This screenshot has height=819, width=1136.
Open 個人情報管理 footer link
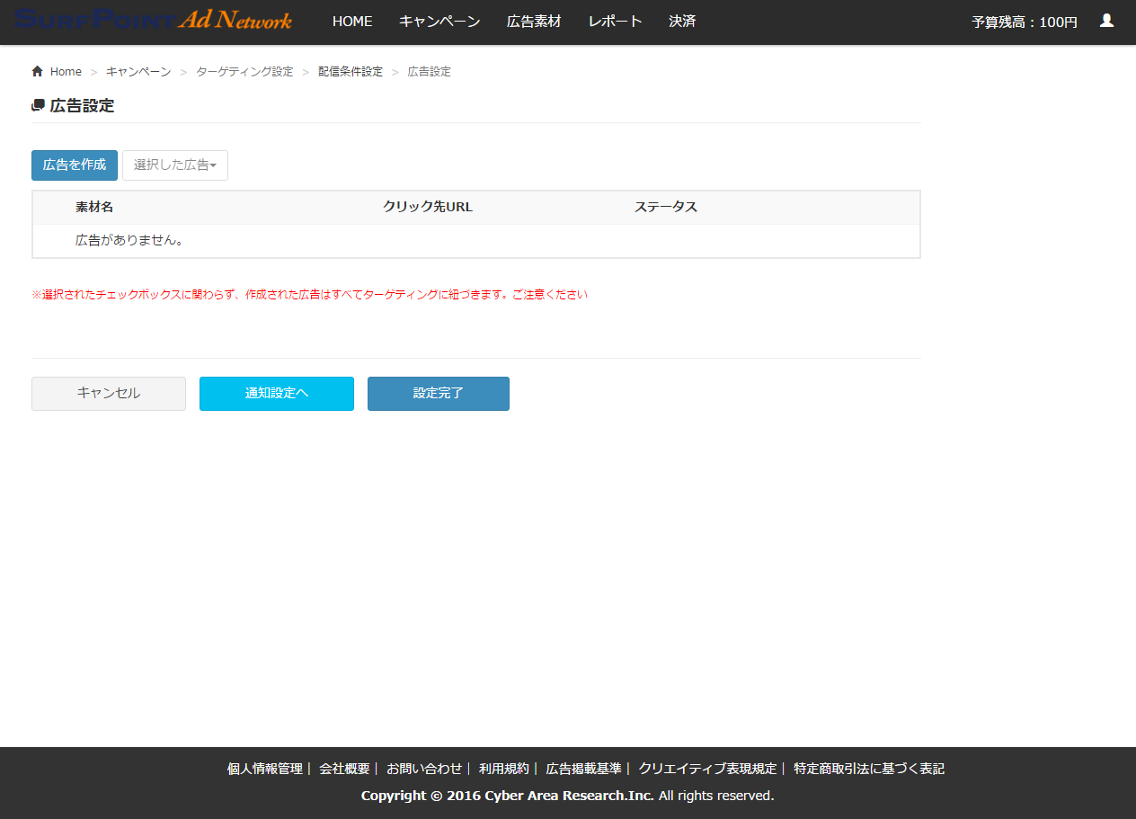(264, 769)
